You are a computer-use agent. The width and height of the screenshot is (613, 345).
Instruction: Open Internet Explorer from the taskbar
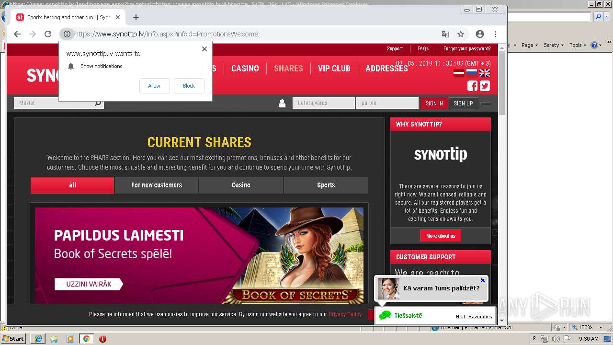[x=38, y=339]
